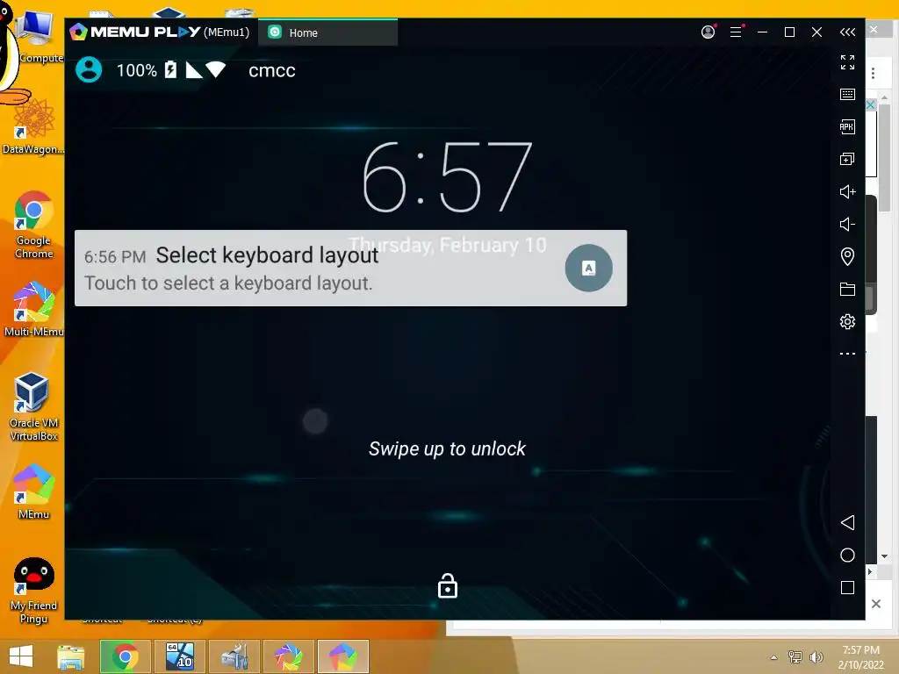
Task: Click the 6:57 lock screen clock
Action: [448, 177]
